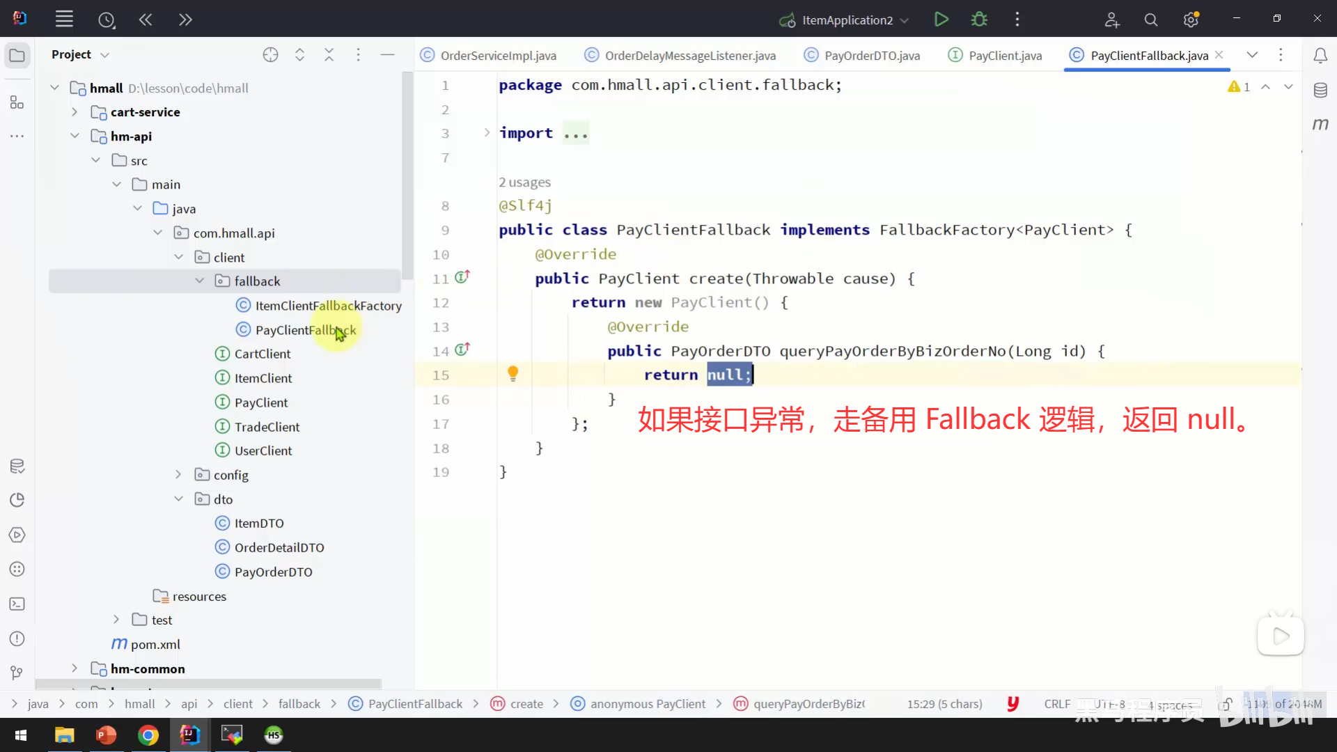The image size is (1337, 752).
Task: Switch to the OrderServiceImpl.java tab
Action: [498, 56]
